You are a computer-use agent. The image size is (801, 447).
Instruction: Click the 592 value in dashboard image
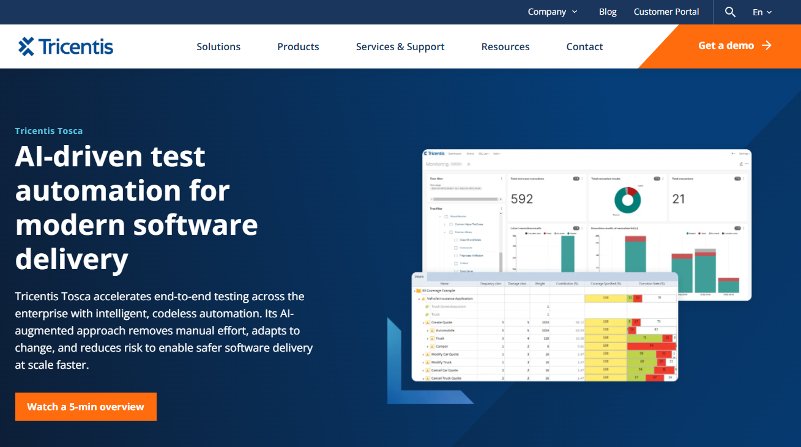(x=522, y=199)
